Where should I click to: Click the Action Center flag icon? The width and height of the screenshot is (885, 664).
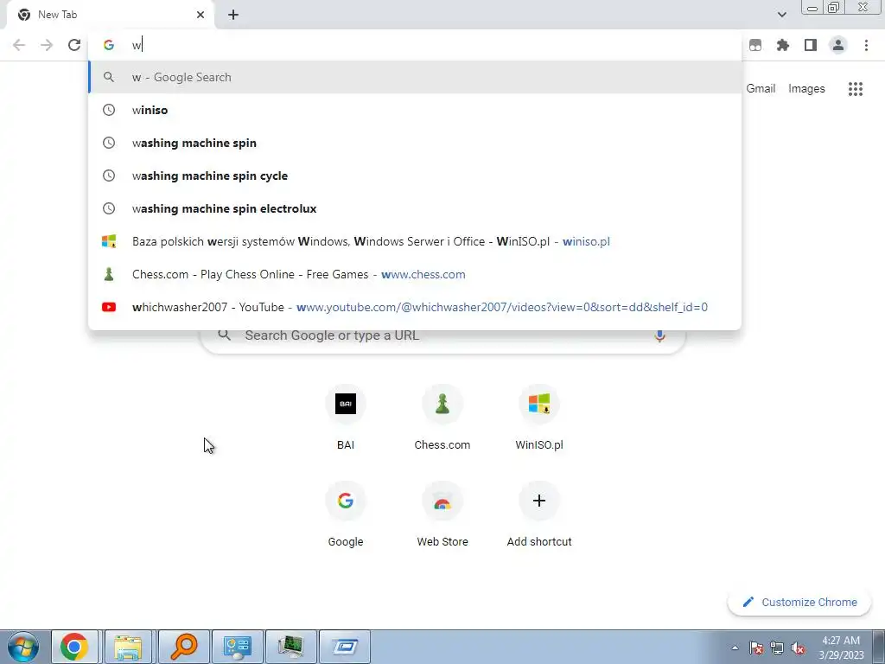click(755, 648)
